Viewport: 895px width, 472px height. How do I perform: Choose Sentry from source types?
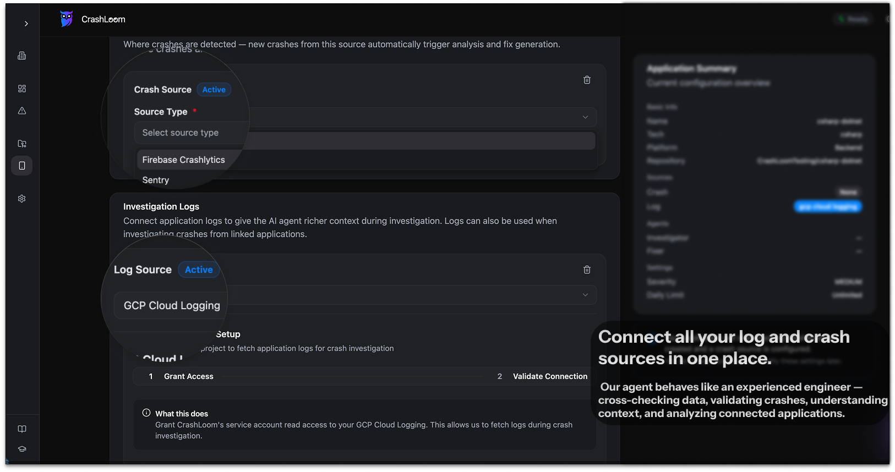(156, 180)
